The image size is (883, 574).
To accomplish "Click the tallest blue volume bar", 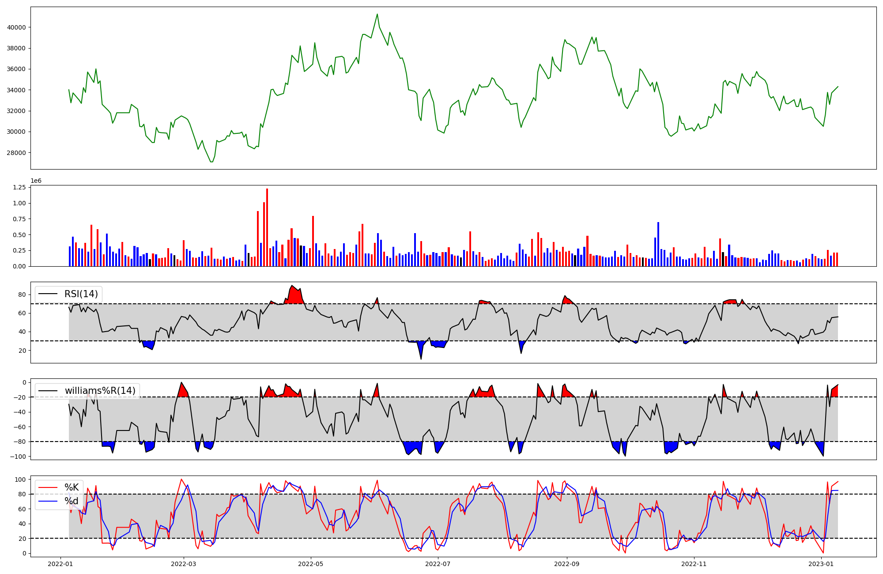I will click(658, 244).
